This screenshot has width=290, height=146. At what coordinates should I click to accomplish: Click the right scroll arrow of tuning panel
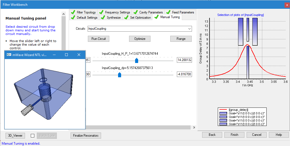point(194,128)
